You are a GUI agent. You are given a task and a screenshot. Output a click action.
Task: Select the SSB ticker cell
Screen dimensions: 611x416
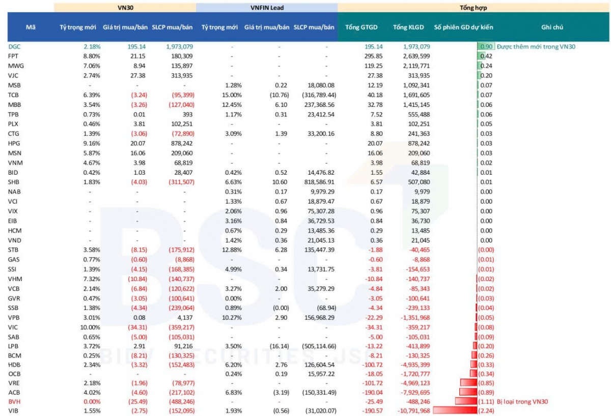pyautogui.click(x=13, y=308)
